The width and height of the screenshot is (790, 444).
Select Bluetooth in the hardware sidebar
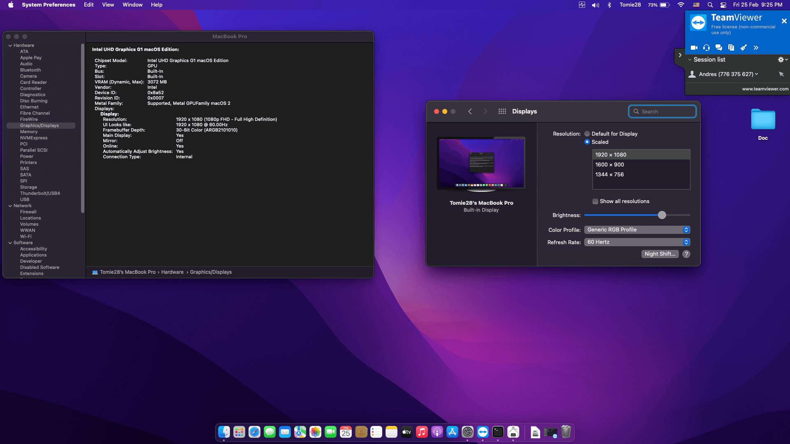[30, 70]
